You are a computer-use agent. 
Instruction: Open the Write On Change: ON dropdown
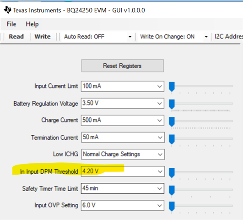[x=173, y=37]
